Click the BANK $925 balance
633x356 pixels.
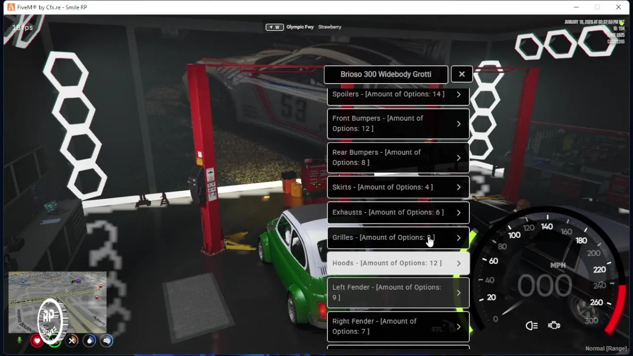pos(616,35)
